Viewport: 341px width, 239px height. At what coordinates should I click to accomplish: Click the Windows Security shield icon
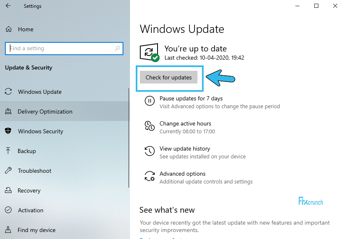point(8,131)
